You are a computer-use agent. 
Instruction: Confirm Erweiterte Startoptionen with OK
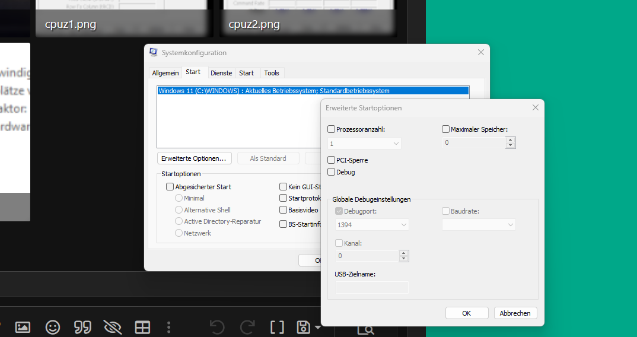tap(467, 313)
